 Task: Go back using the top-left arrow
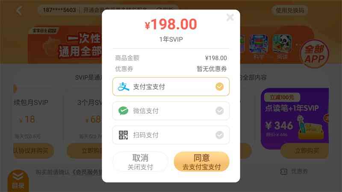(19, 10)
